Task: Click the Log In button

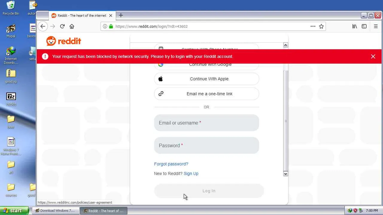Action: [209, 191]
